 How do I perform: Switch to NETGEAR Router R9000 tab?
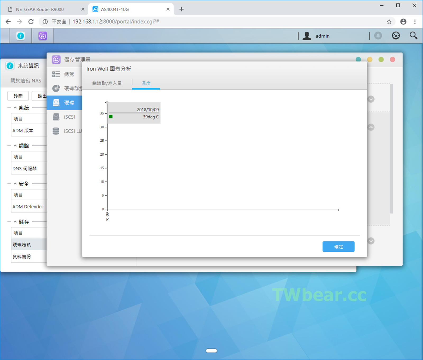tap(40, 9)
